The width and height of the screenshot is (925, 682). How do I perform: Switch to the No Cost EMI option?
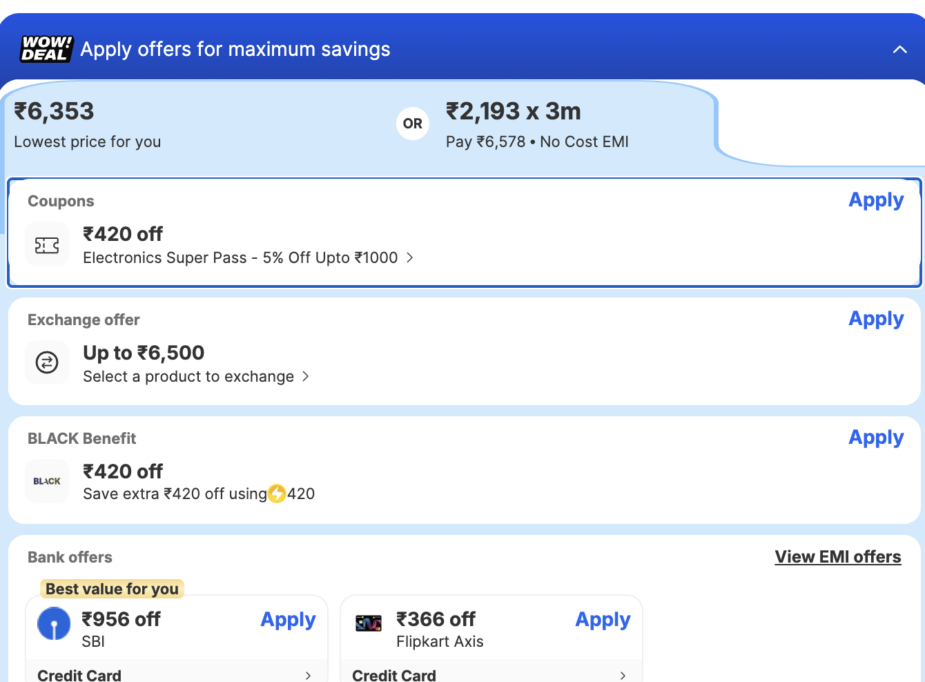coord(537,124)
